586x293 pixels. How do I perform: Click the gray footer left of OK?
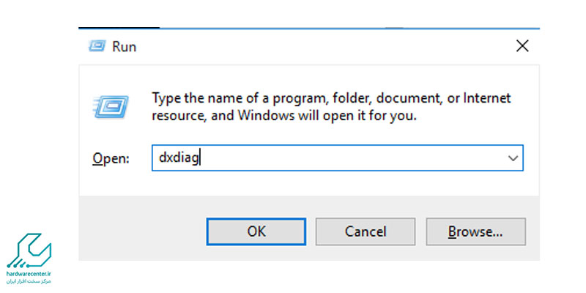(139, 231)
